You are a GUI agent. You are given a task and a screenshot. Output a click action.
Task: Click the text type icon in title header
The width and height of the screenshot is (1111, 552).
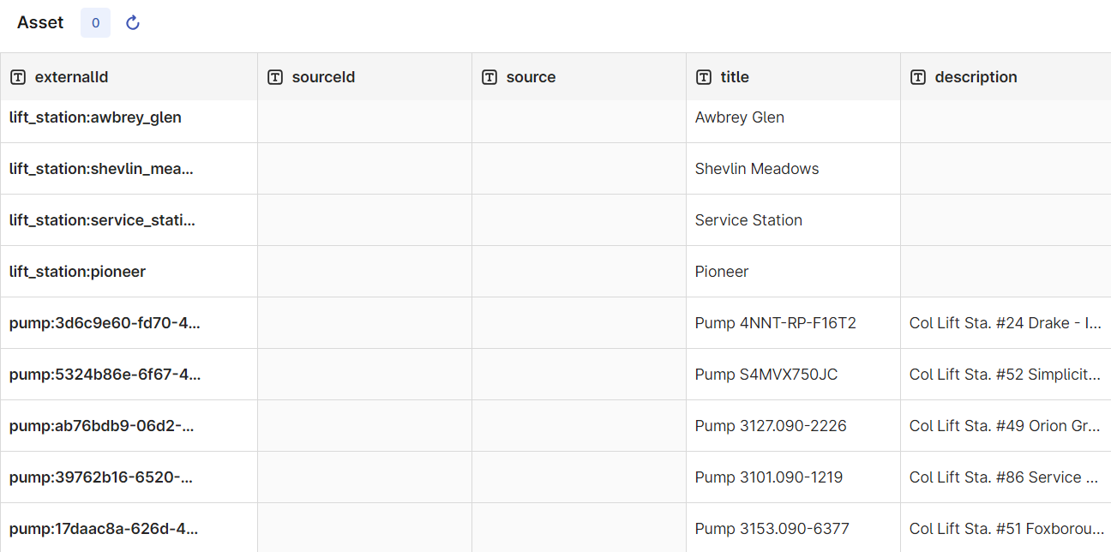704,77
